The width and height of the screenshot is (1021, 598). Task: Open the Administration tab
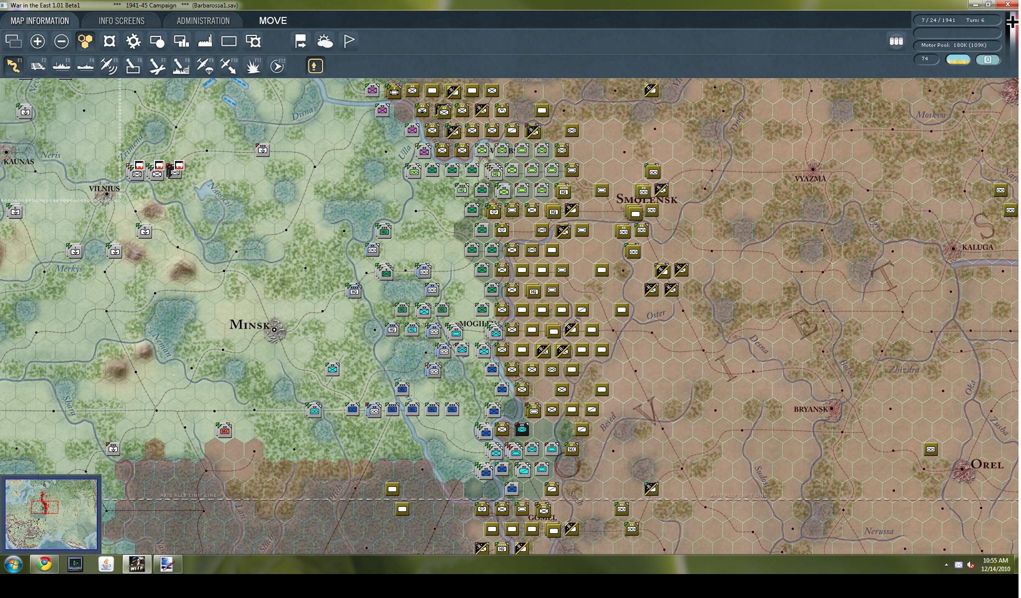click(203, 20)
